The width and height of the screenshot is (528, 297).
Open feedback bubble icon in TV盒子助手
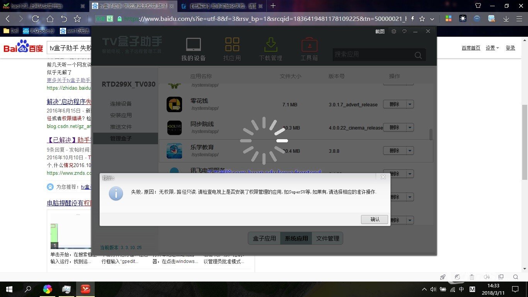coord(404,31)
